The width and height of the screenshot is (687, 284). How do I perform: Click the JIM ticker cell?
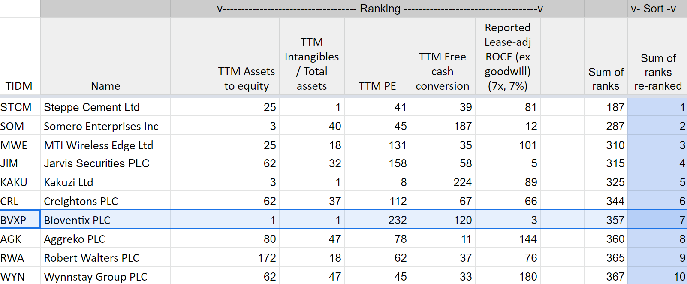[x=20, y=163]
